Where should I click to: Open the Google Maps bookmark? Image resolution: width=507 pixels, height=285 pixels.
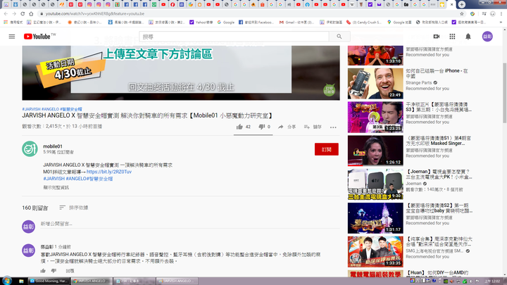point(399,23)
